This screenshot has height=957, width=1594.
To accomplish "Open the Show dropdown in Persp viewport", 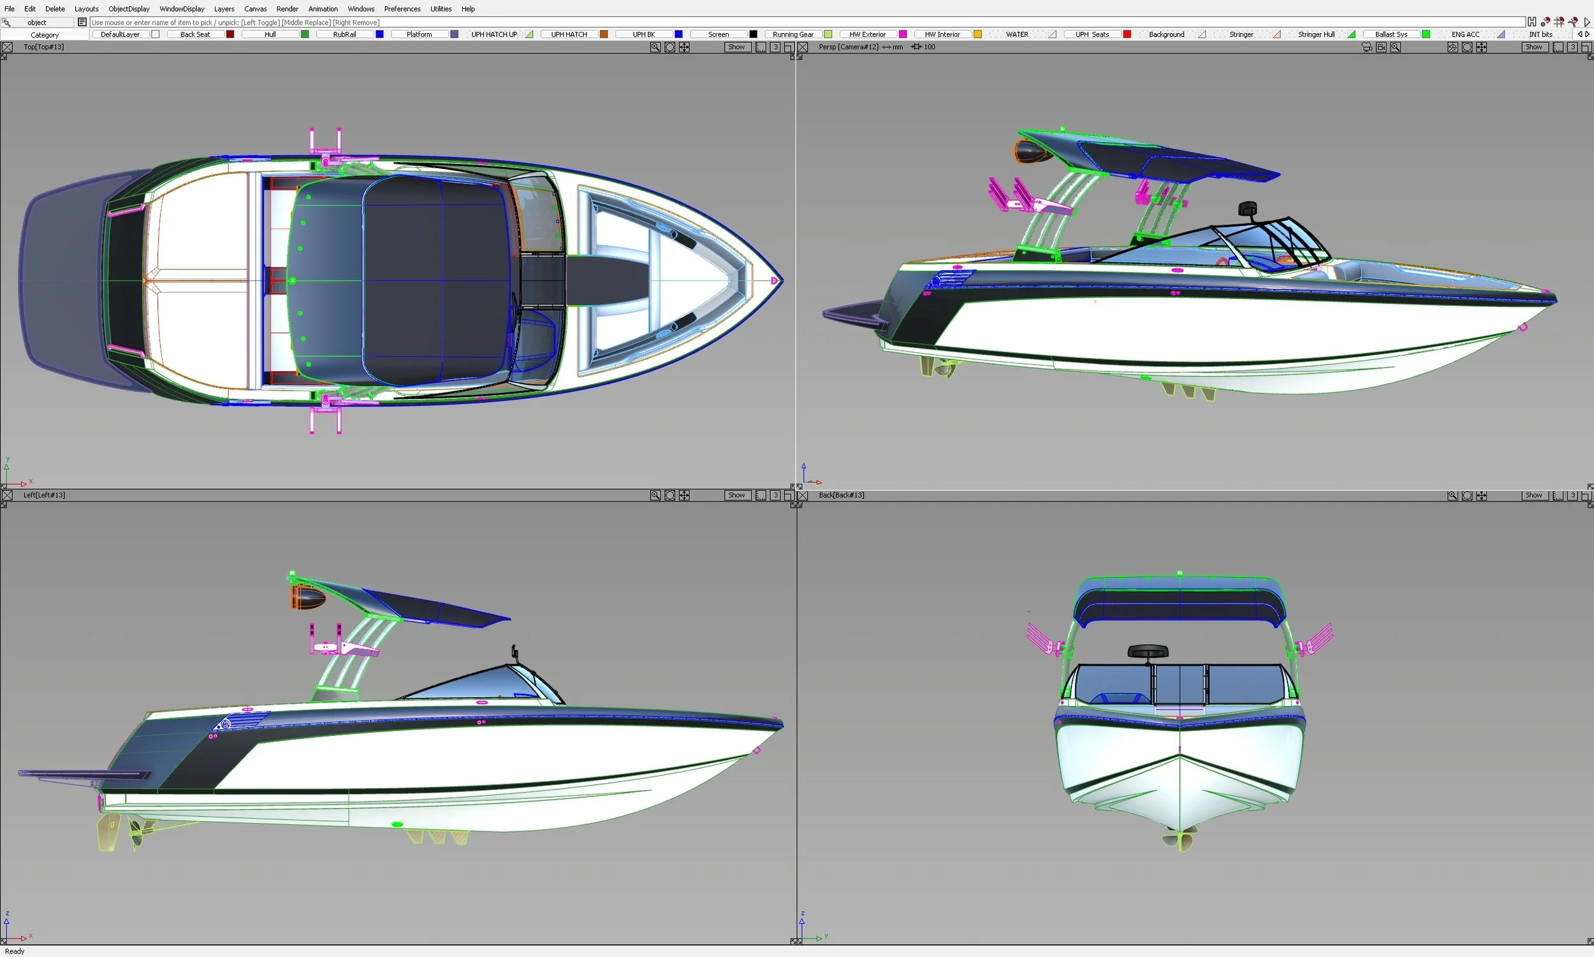I will [1534, 47].
